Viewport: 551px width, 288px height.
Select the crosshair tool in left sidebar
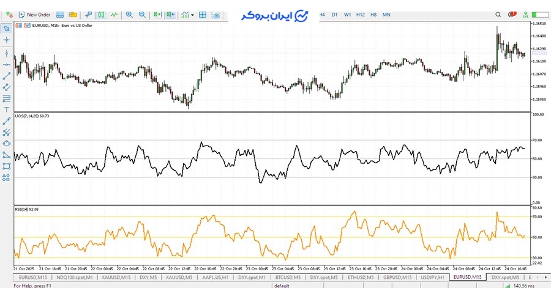tap(7, 40)
